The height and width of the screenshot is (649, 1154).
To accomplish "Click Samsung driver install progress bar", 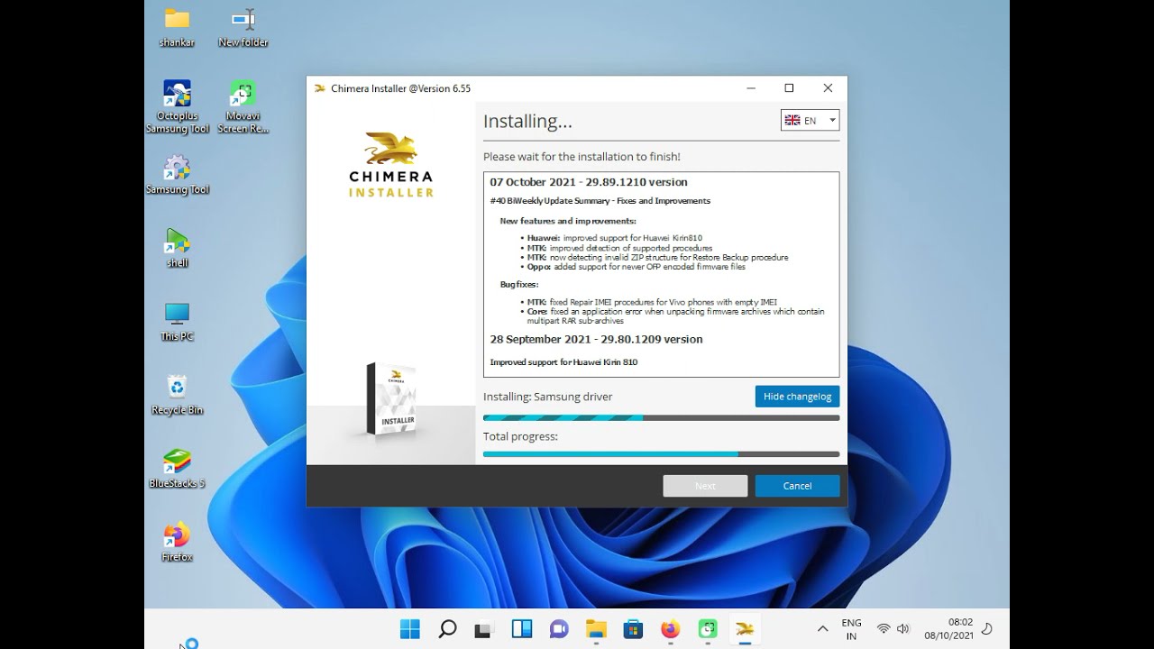I will coord(661,418).
